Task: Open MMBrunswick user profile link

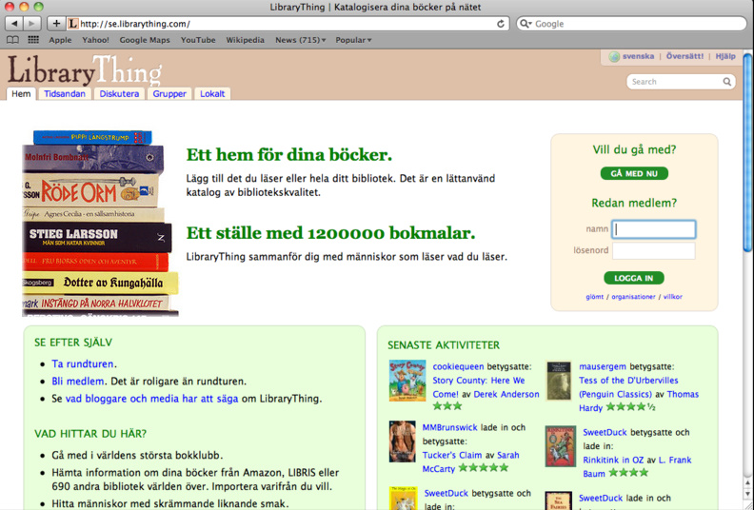Action: pyautogui.click(x=450, y=427)
